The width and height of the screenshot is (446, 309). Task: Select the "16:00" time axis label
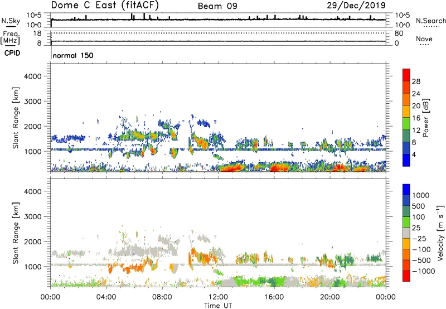coord(274,297)
